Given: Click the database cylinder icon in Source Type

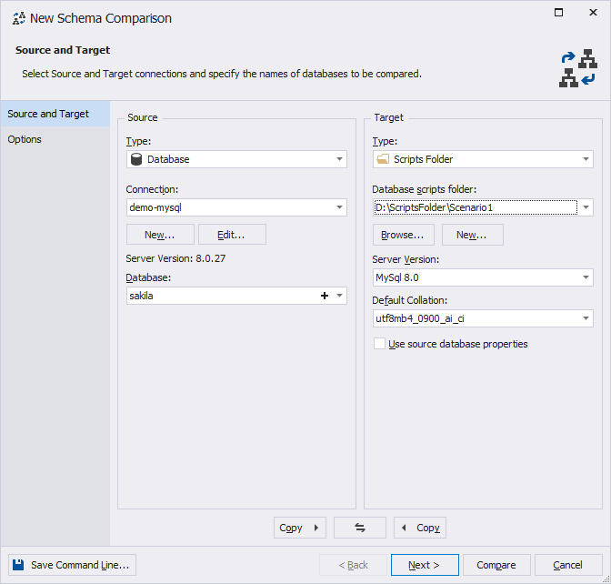Looking at the screenshot, I should coord(136,159).
